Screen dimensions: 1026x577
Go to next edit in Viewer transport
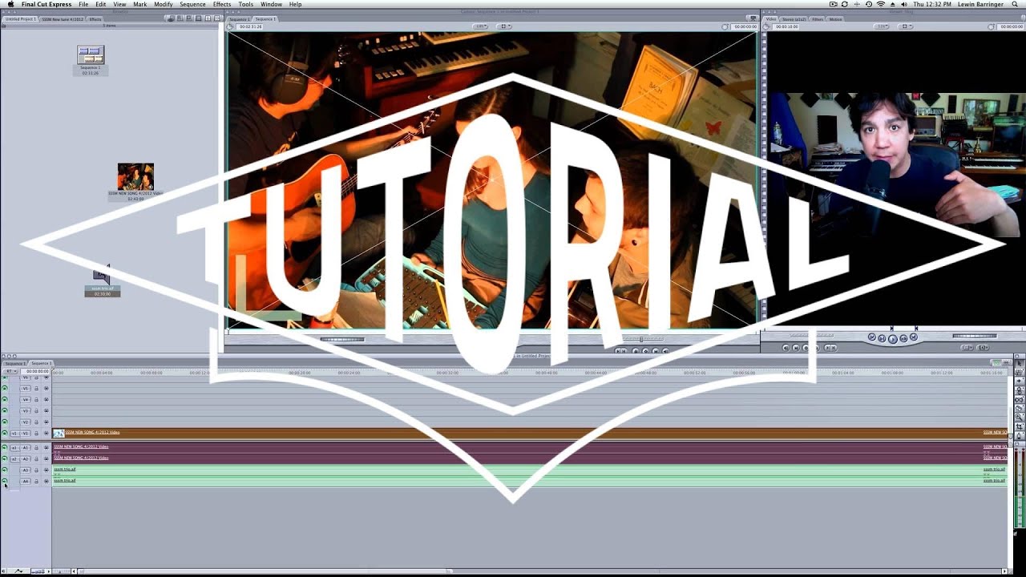(914, 337)
